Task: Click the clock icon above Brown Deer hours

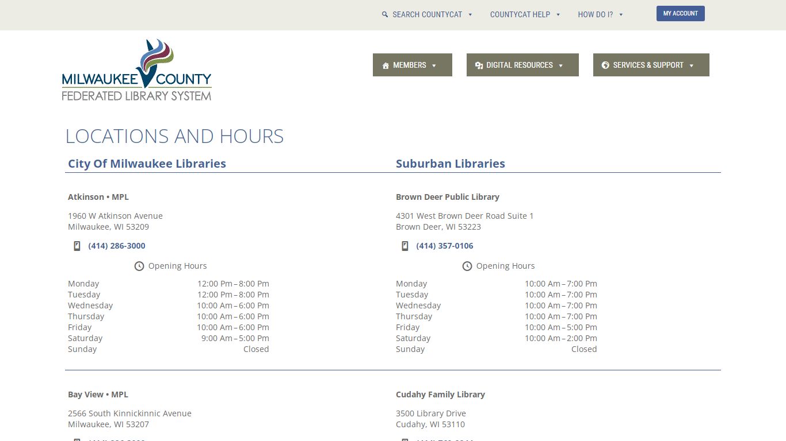Action: (x=467, y=266)
